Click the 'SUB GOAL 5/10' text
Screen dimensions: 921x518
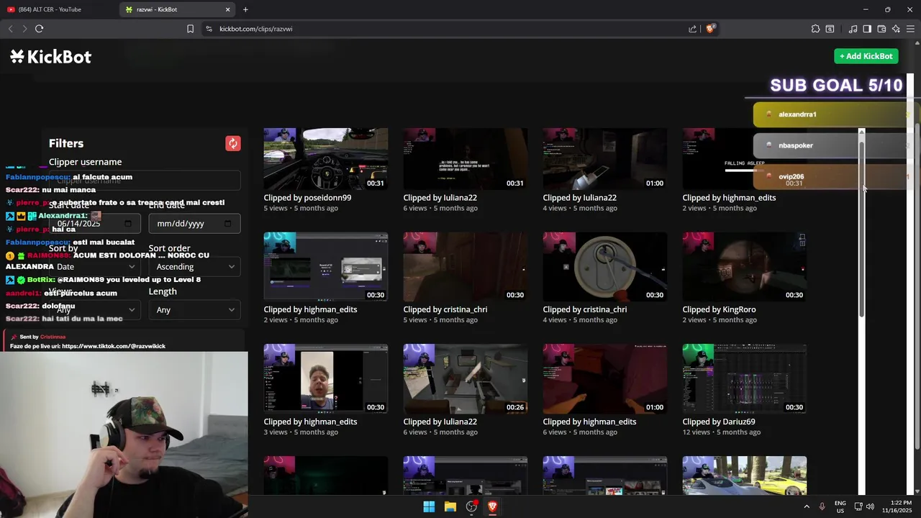tap(836, 86)
